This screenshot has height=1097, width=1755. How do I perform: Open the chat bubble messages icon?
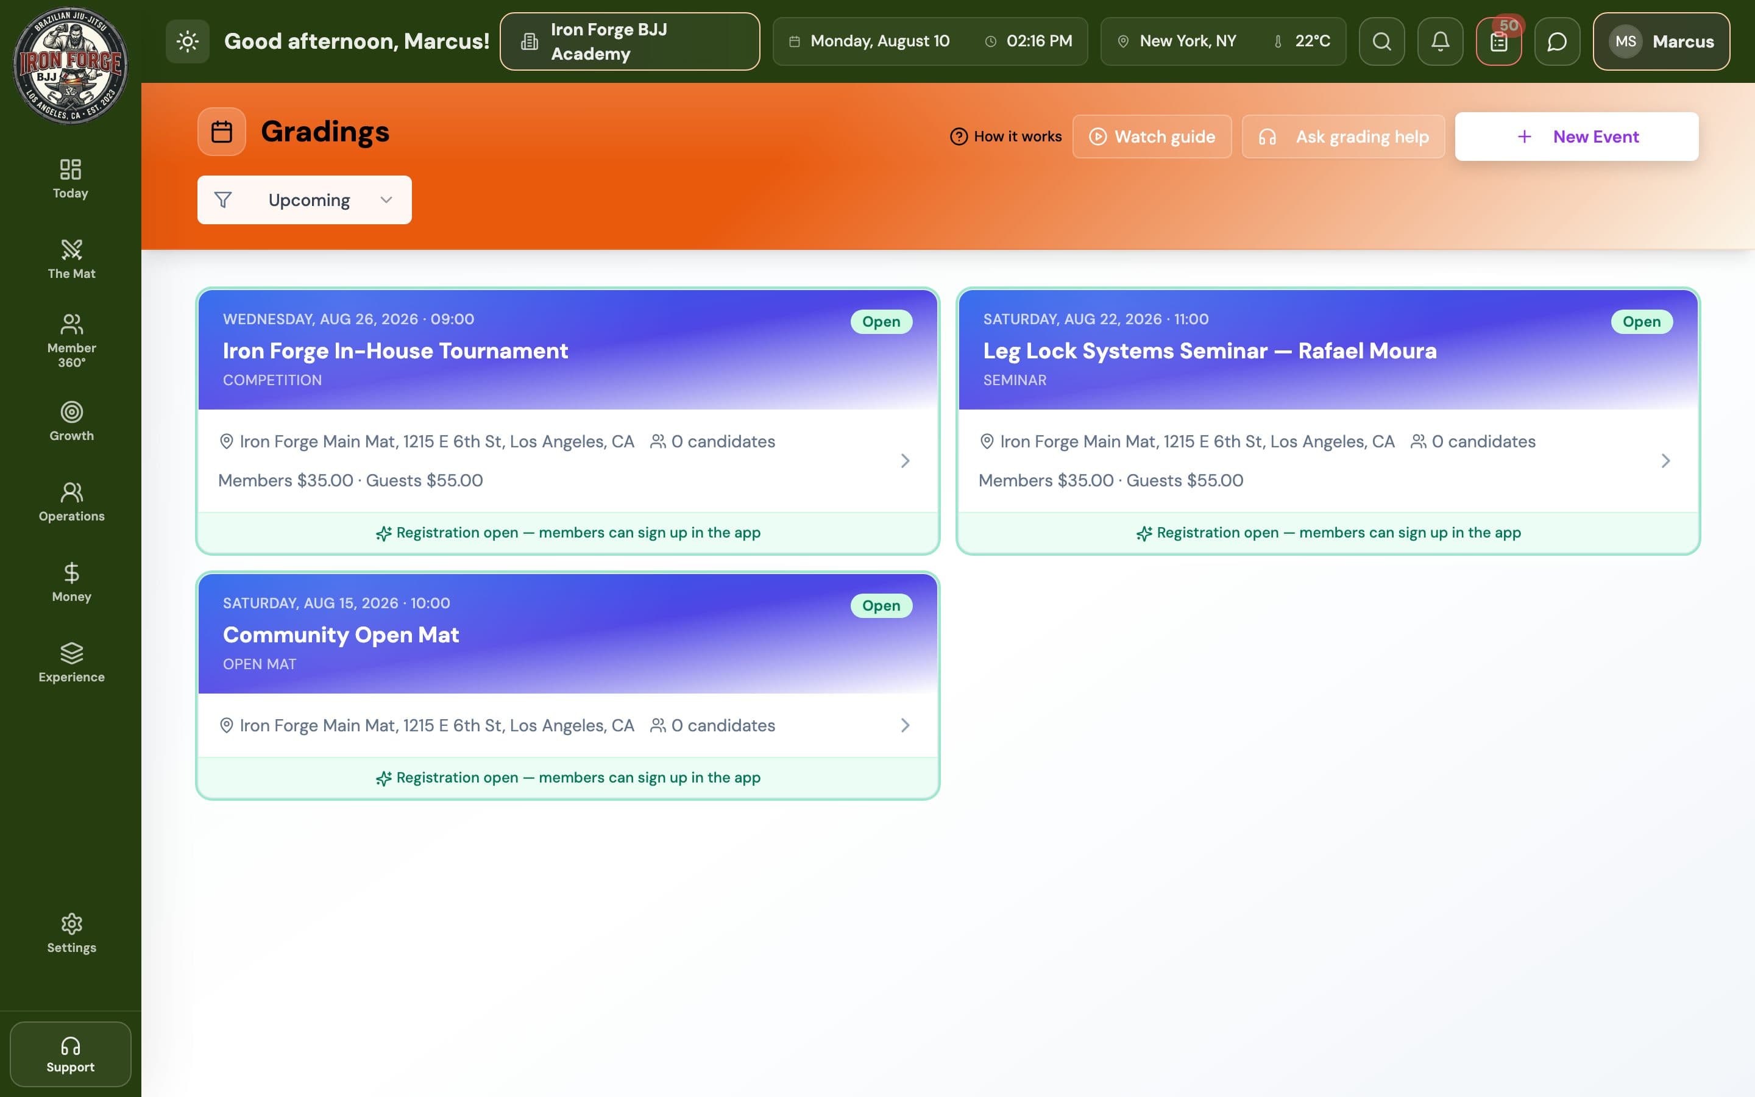1557,41
